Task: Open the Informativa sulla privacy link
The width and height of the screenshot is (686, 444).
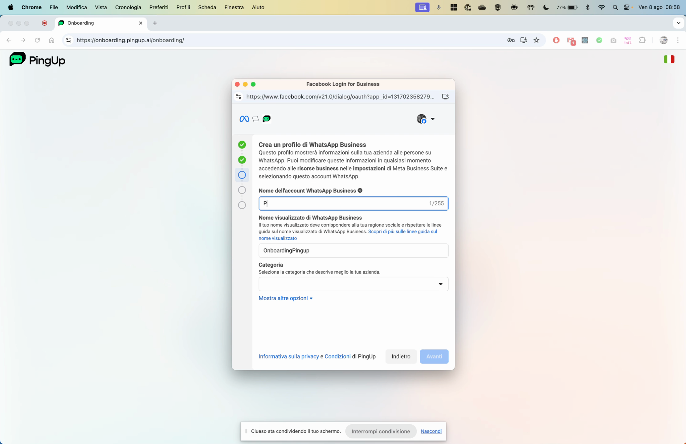Action: tap(288, 356)
